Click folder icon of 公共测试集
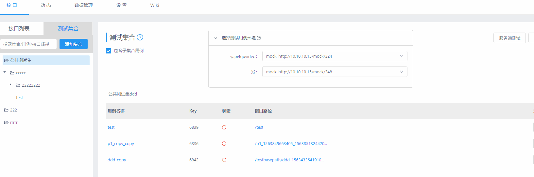The height and width of the screenshot is (177, 534). (6, 61)
